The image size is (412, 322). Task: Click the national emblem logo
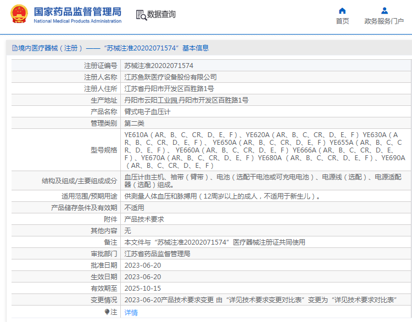click(19, 14)
